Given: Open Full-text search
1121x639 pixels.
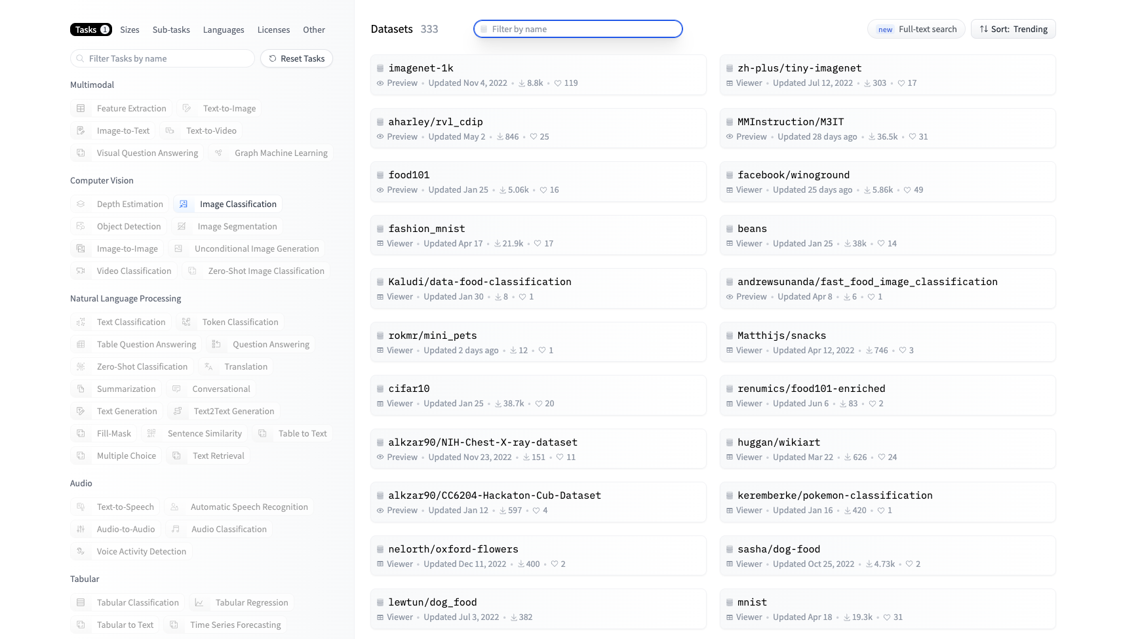Looking at the screenshot, I should [916, 29].
